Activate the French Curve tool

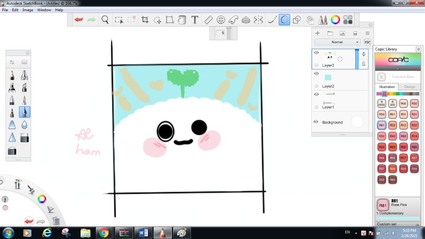tap(233, 20)
